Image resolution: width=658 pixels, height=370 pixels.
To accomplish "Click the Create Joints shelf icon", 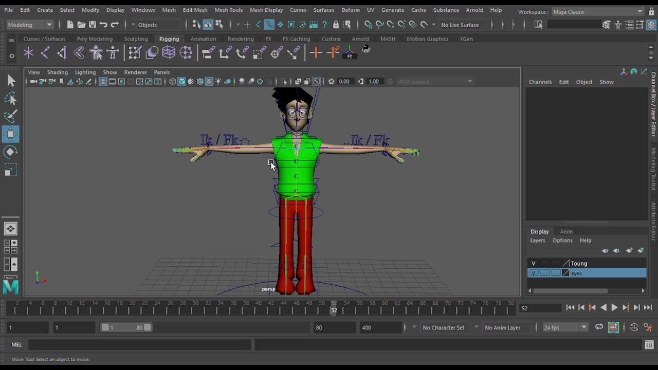I will point(45,52).
